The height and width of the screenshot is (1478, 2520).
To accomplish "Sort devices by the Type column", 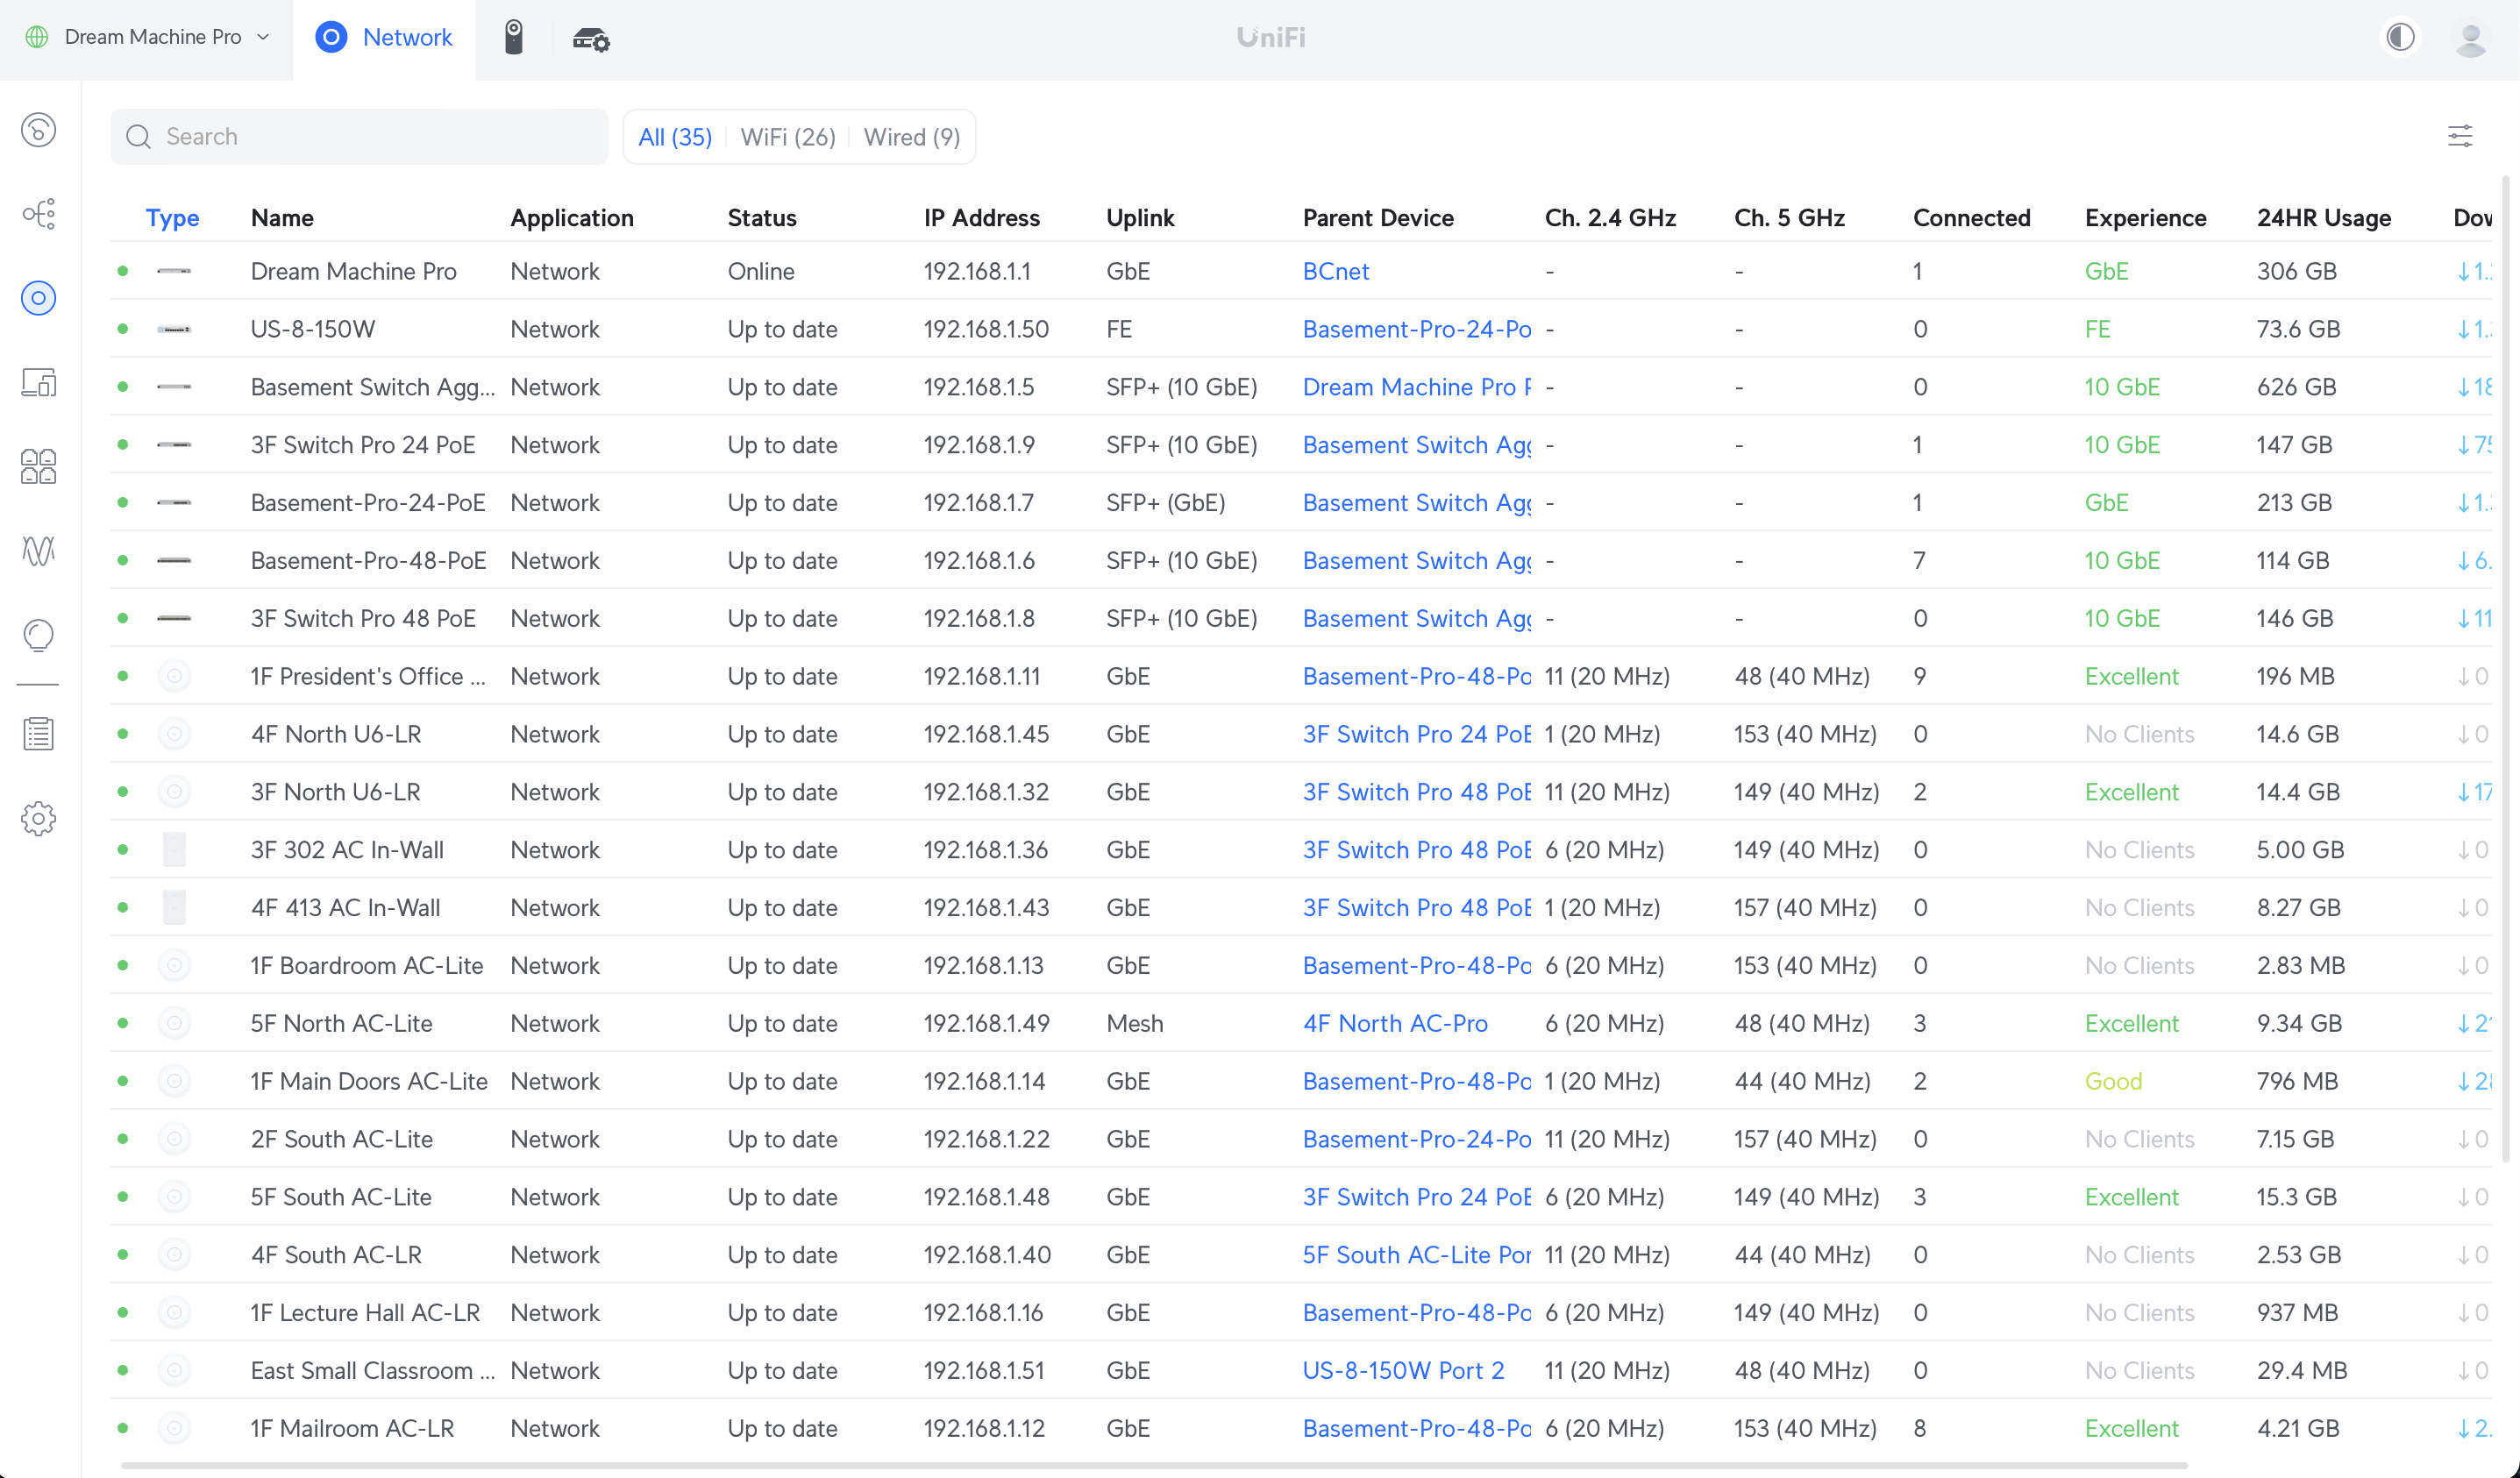I will [x=172, y=218].
